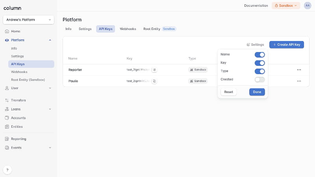Viewport: 315px width, 177px height.
Task: Click the Sandbox badge in Paulie row
Action: (198, 81)
